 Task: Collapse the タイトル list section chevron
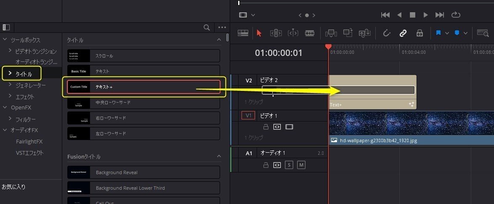219,40
